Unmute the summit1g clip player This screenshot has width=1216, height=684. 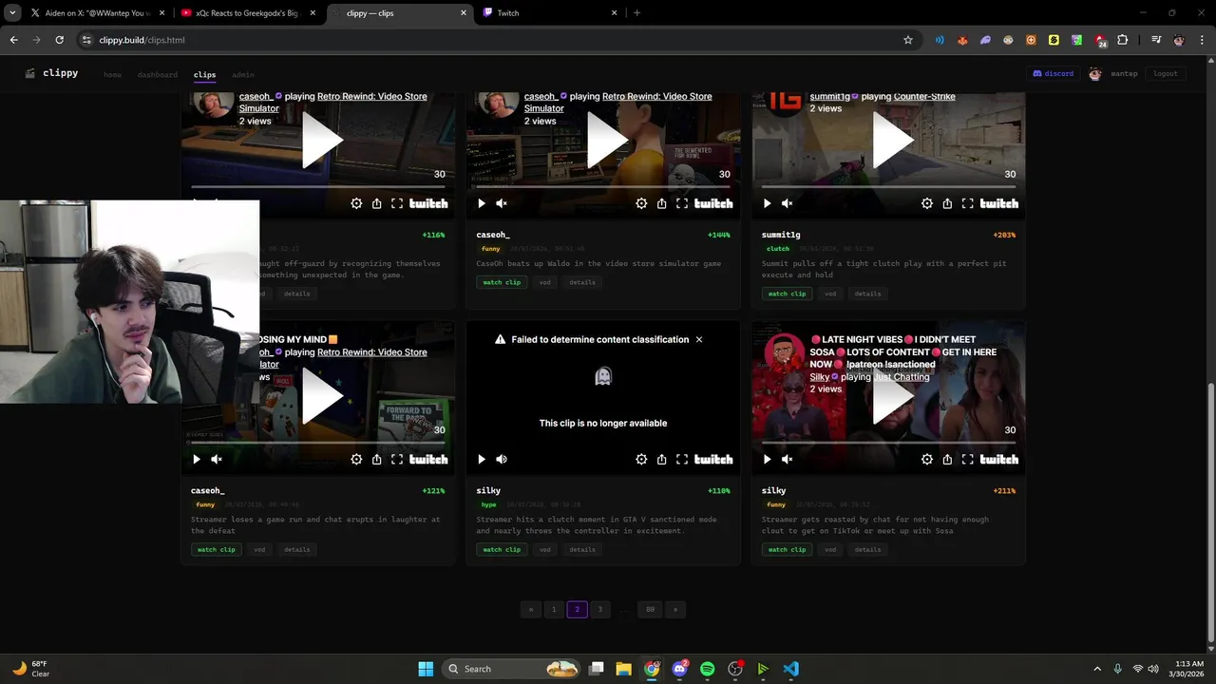pyautogui.click(x=788, y=203)
